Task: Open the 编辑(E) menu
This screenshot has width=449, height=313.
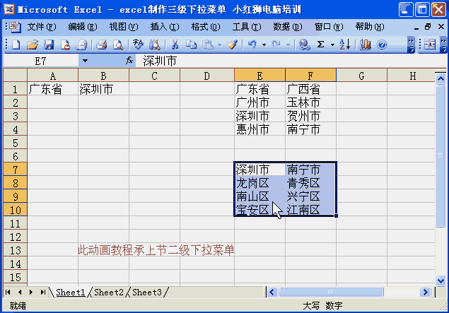Action: pos(83,27)
